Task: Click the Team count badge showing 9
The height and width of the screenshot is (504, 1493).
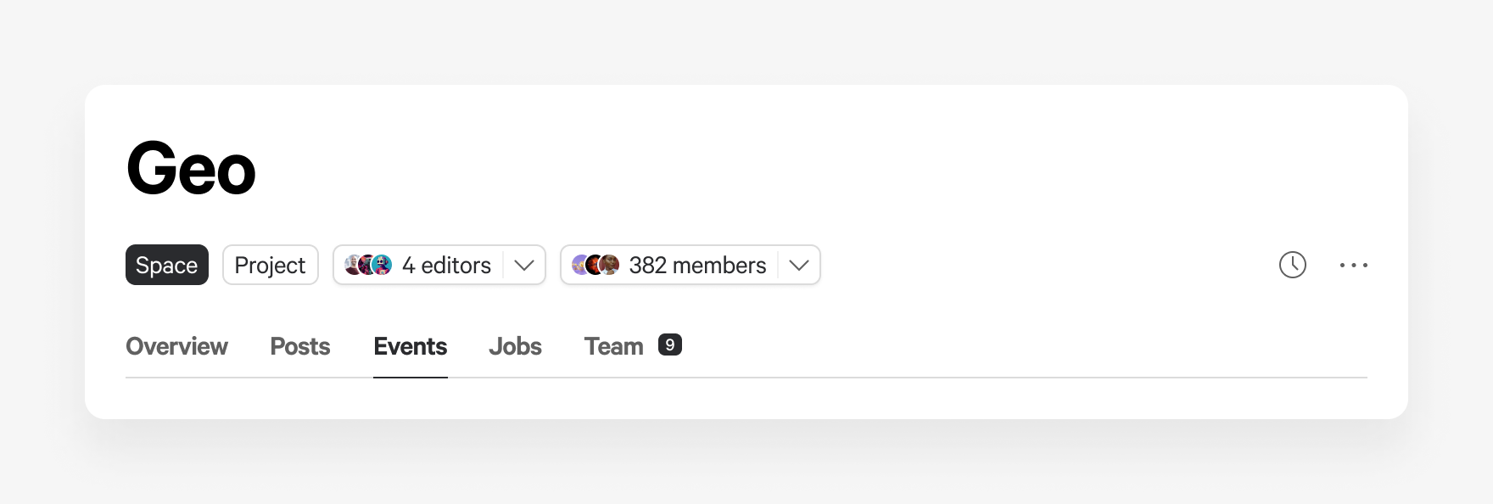Action: [x=669, y=344]
